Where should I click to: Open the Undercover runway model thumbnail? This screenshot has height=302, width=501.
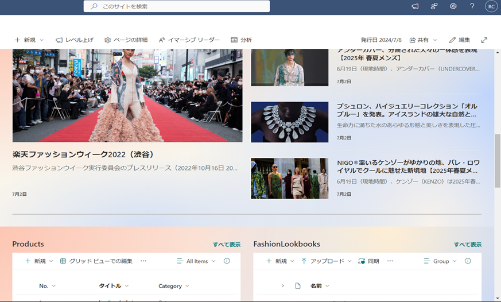289,67
